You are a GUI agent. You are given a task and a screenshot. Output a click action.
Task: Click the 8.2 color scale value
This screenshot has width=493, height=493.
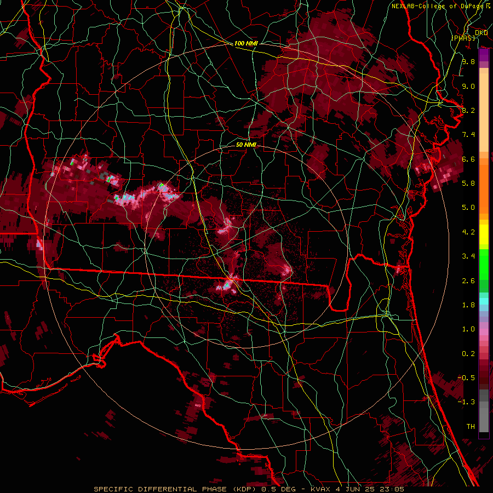tap(468, 110)
